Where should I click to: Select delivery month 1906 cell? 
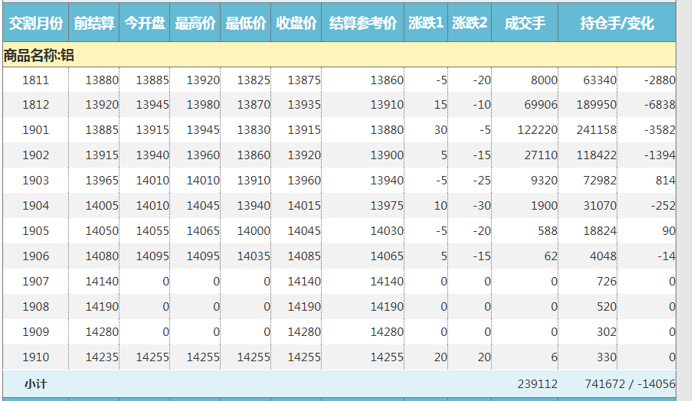point(35,256)
